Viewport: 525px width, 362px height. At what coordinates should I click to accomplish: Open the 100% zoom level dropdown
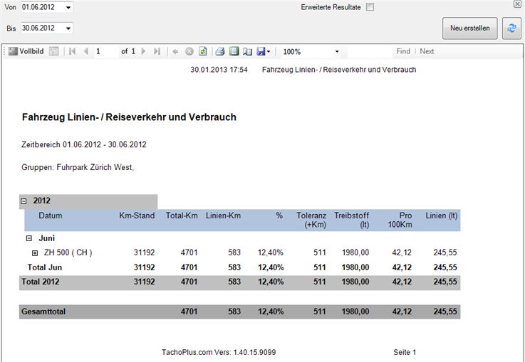[337, 51]
